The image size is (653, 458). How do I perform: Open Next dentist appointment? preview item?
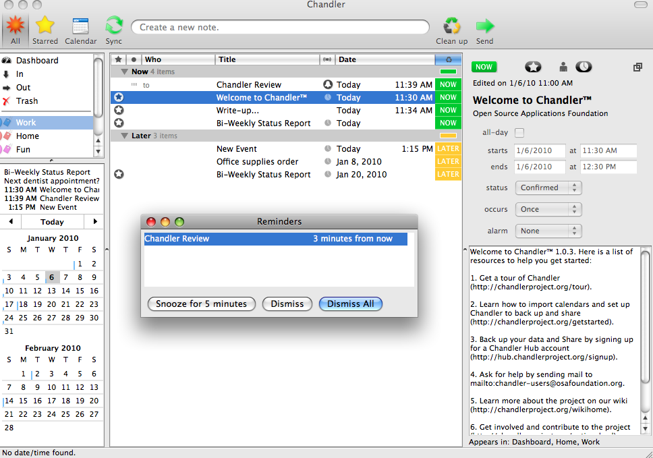[x=52, y=181]
